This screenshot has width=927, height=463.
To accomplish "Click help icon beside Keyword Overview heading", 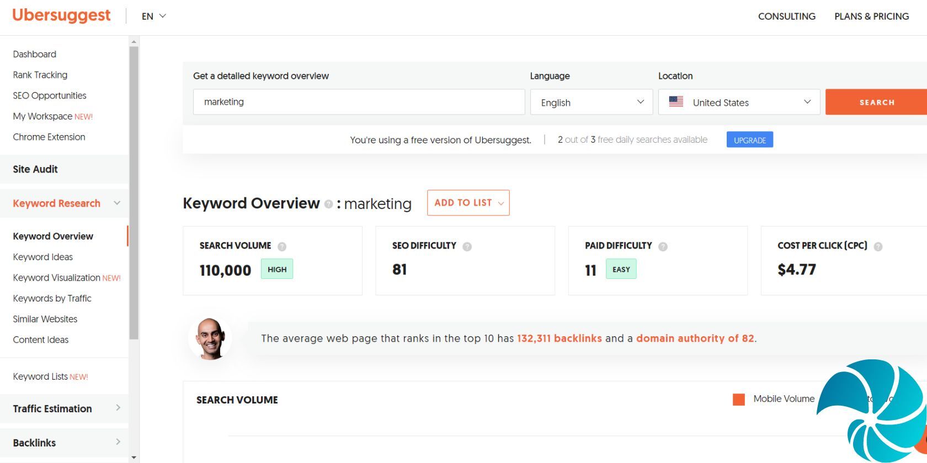I will click(328, 204).
